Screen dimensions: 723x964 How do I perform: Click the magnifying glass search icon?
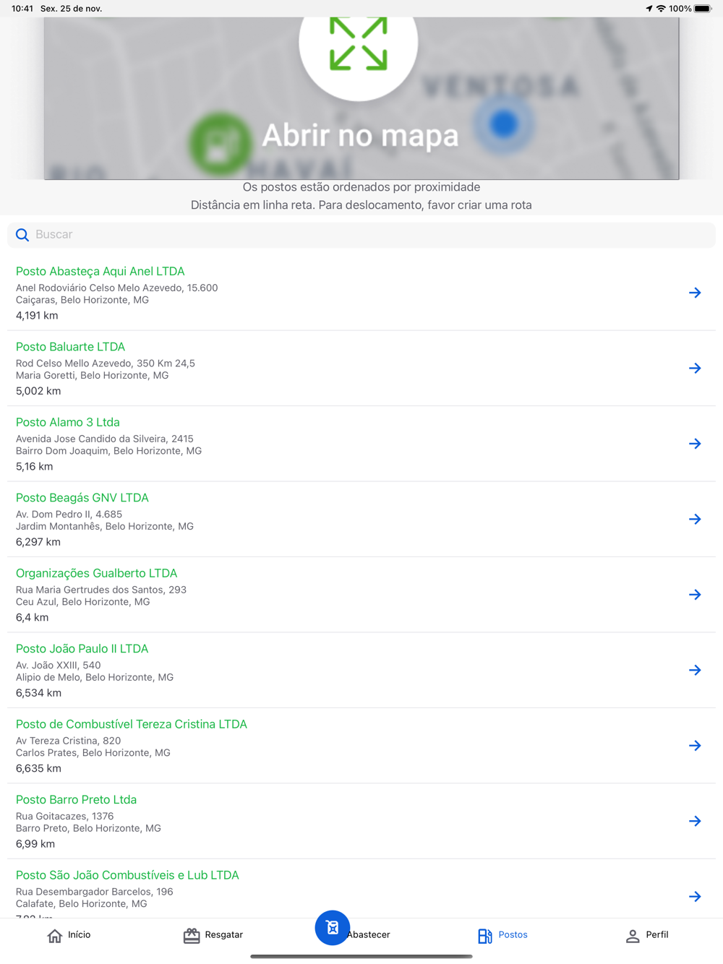coord(22,235)
